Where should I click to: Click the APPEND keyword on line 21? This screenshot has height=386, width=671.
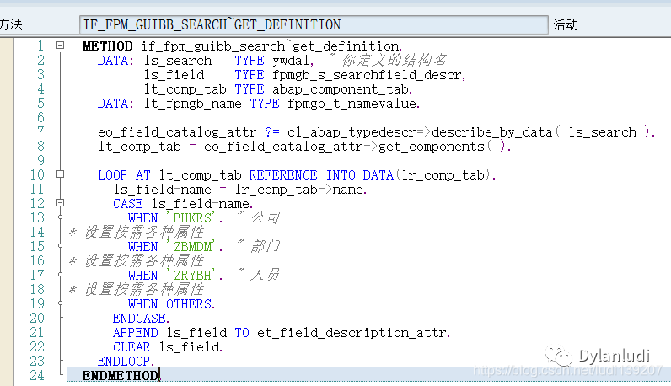135,333
